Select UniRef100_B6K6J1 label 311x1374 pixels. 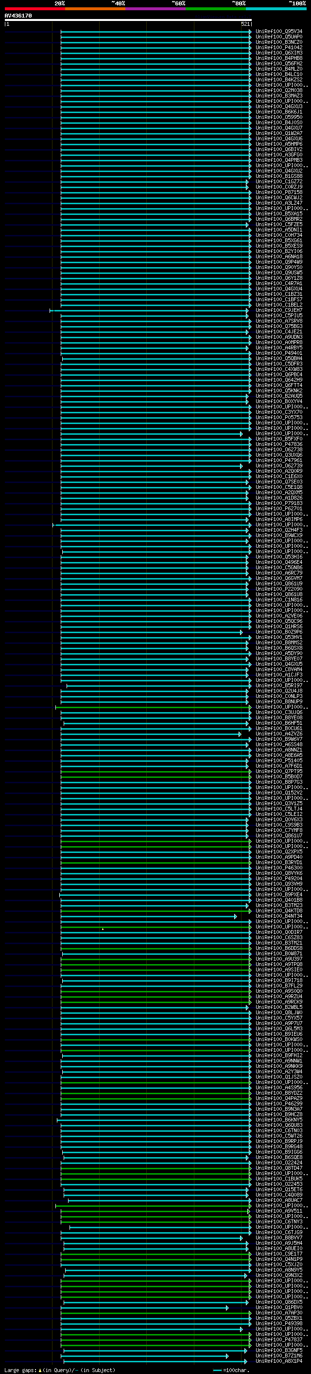278,112
